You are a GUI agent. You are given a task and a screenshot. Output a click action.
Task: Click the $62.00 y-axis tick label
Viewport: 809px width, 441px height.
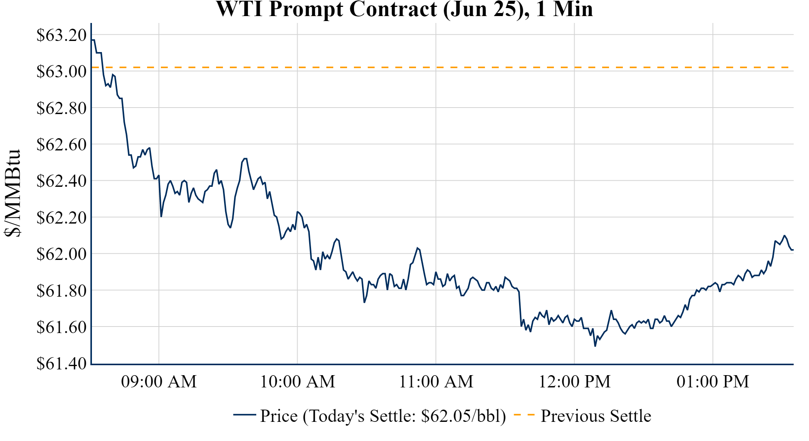click(62, 254)
